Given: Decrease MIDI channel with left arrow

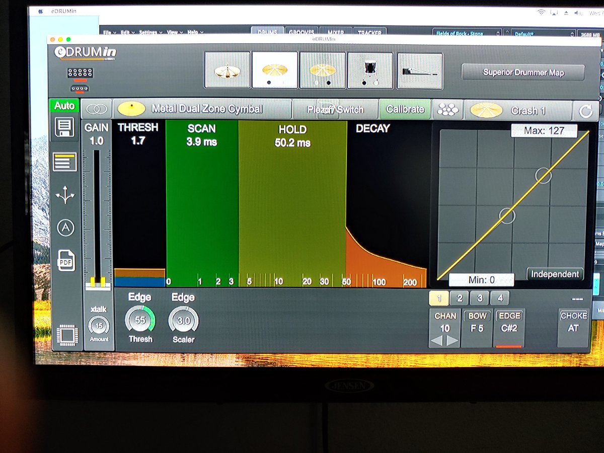Looking at the screenshot, I should coord(436,341).
